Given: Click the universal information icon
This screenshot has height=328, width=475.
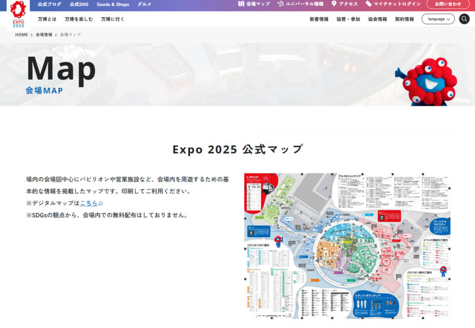Looking at the screenshot, I should coord(280,4).
